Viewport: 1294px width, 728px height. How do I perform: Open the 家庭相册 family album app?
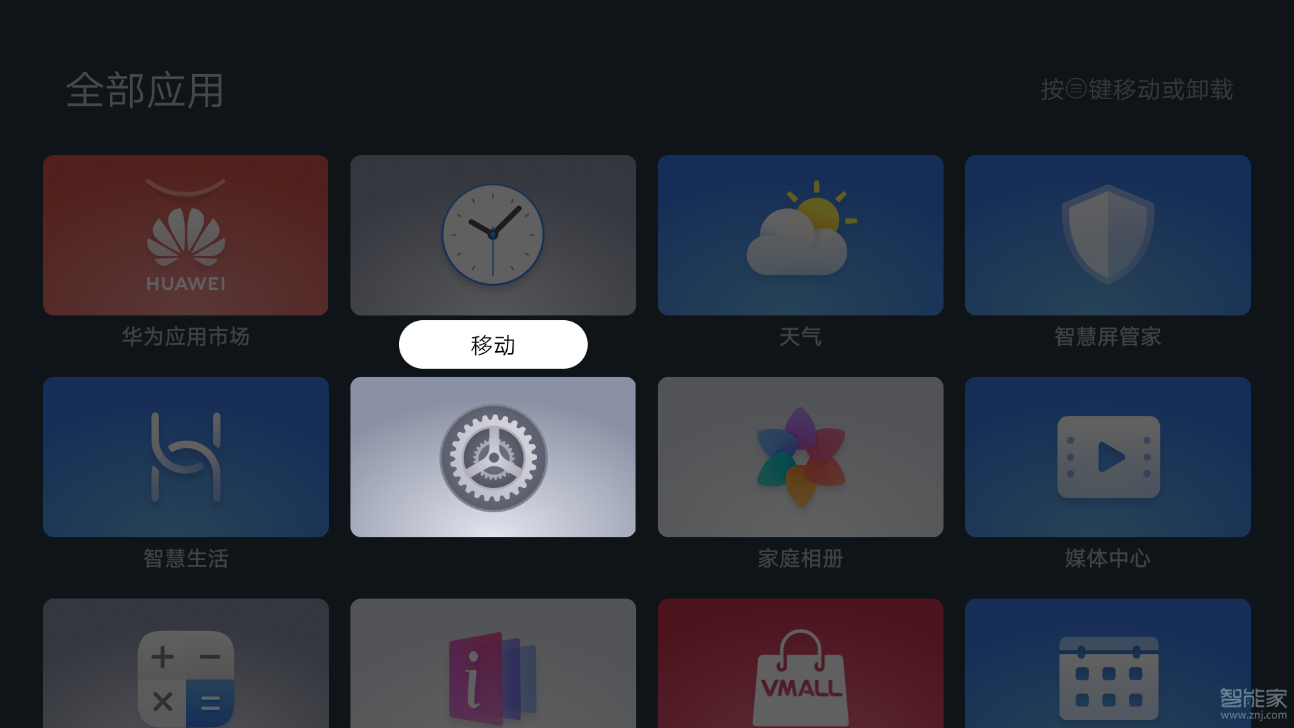[x=801, y=457]
